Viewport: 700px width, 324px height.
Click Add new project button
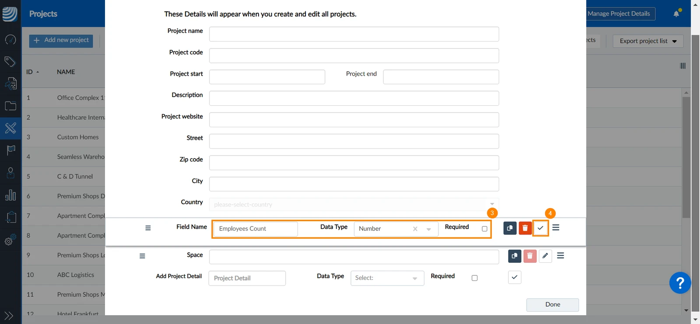coord(61,41)
